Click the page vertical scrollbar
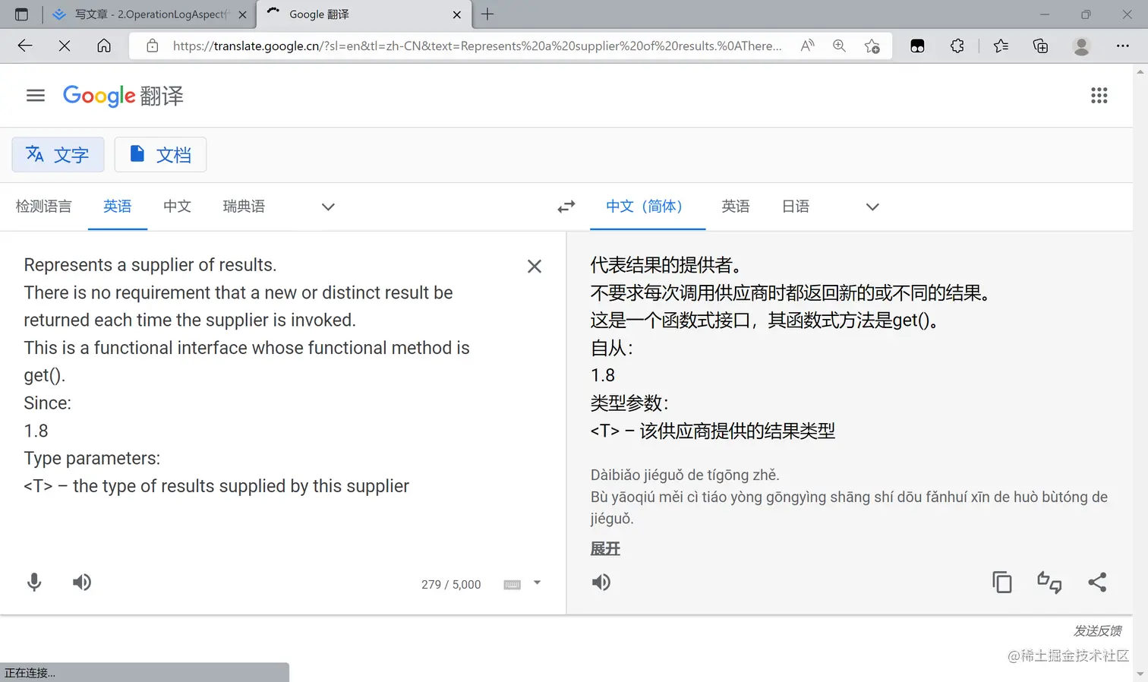The image size is (1148, 682). point(1140,372)
